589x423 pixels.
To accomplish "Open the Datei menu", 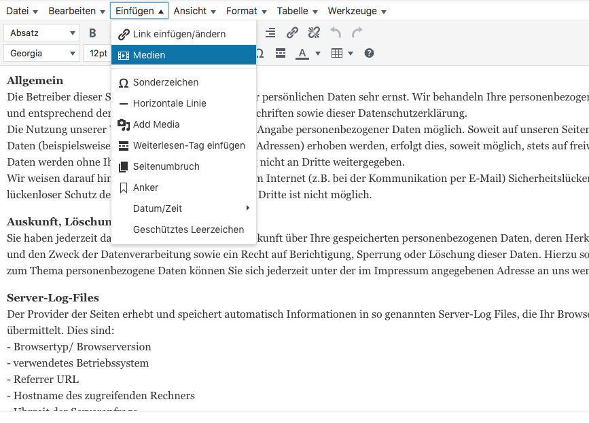I will pyautogui.click(x=22, y=11).
